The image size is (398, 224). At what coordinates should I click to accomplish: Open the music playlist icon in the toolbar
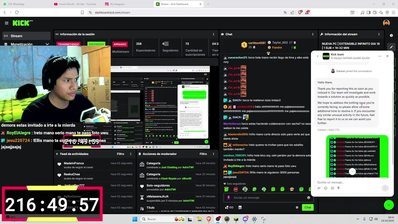tap(362, 12)
